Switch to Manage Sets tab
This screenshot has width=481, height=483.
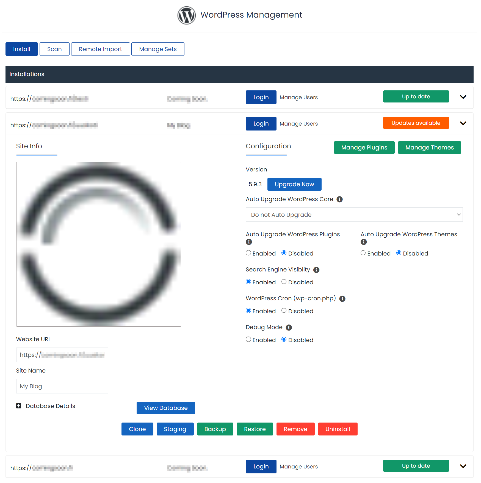pyautogui.click(x=158, y=49)
